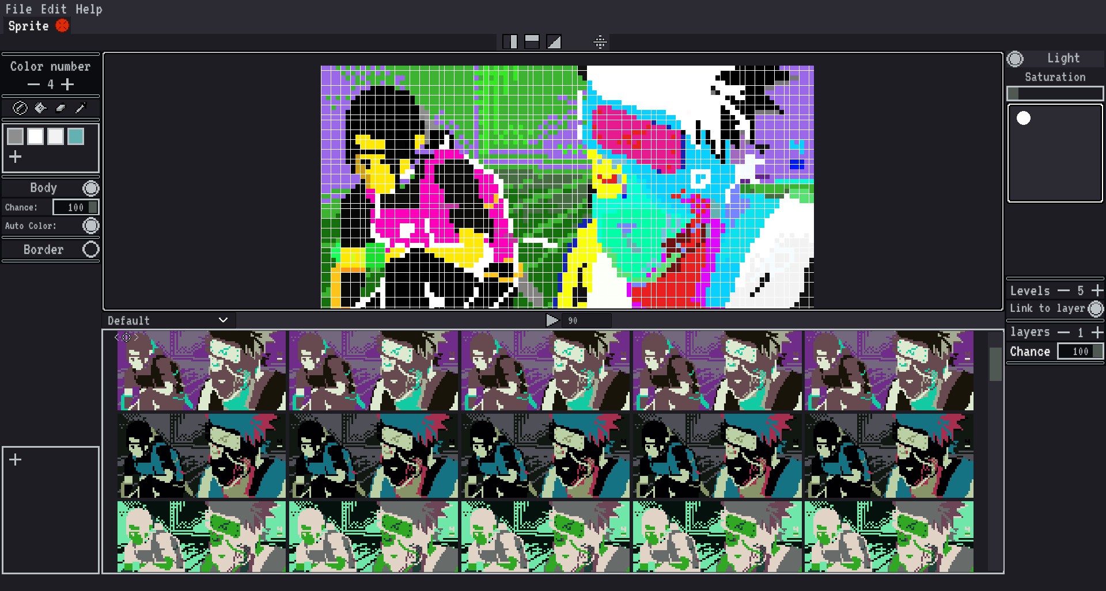Adjust the Saturation slider
Screen dimensions: 1106x591
point(1055,93)
